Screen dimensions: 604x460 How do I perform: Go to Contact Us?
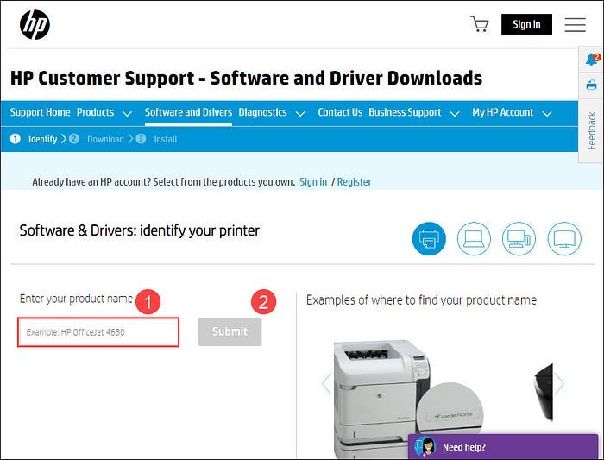pos(340,112)
